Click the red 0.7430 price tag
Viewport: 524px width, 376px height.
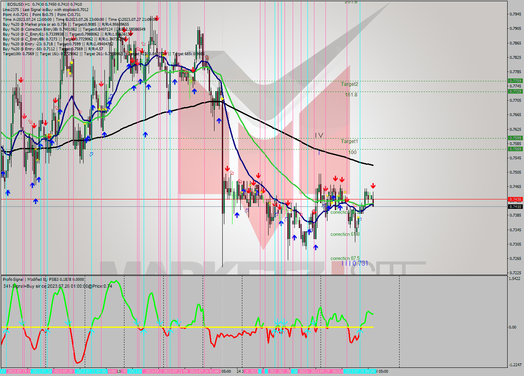point(515,199)
